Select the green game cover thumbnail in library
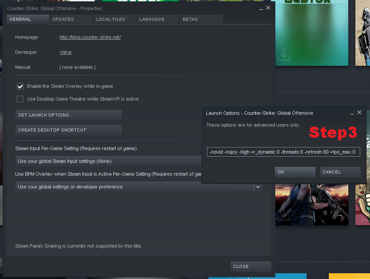 [312, 33]
